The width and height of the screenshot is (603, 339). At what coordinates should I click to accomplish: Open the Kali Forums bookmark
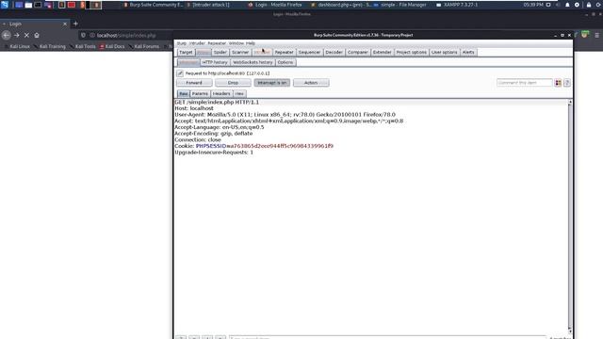pyautogui.click(x=144, y=46)
